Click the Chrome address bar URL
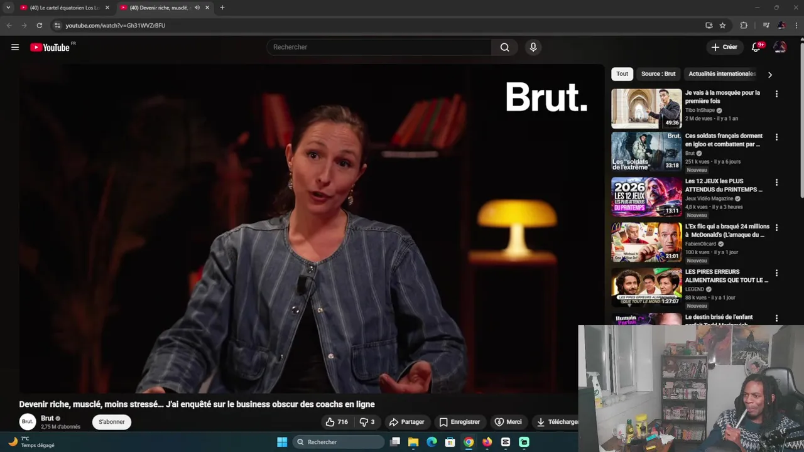Viewport: 804px width, 452px height. [x=116, y=25]
